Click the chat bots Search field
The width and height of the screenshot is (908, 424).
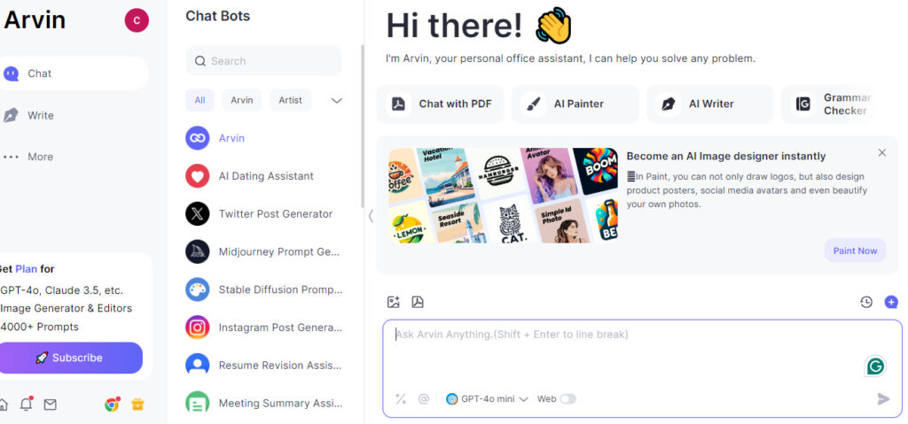click(x=264, y=61)
